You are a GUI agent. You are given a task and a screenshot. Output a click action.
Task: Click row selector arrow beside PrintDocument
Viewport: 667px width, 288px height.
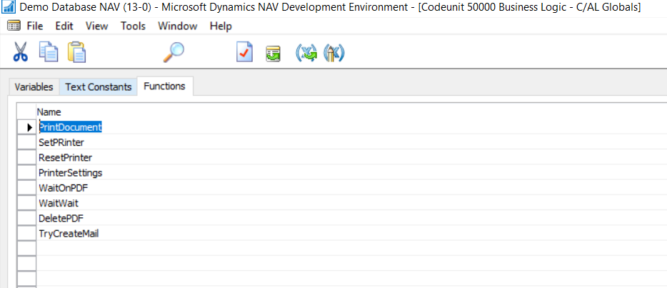click(26, 126)
